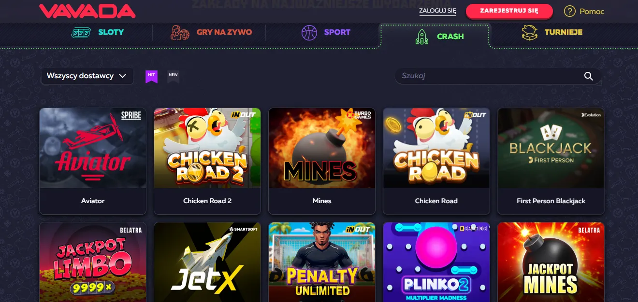Screen dimensions: 638x302
Task: Expand the Wszyscy dostawcy dropdown
Action: tap(87, 76)
